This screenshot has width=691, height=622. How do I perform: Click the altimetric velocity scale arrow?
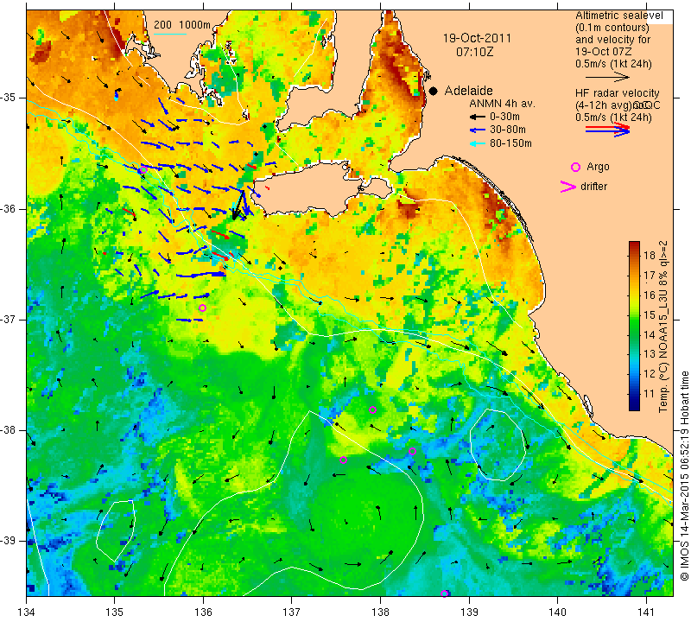(x=607, y=77)
